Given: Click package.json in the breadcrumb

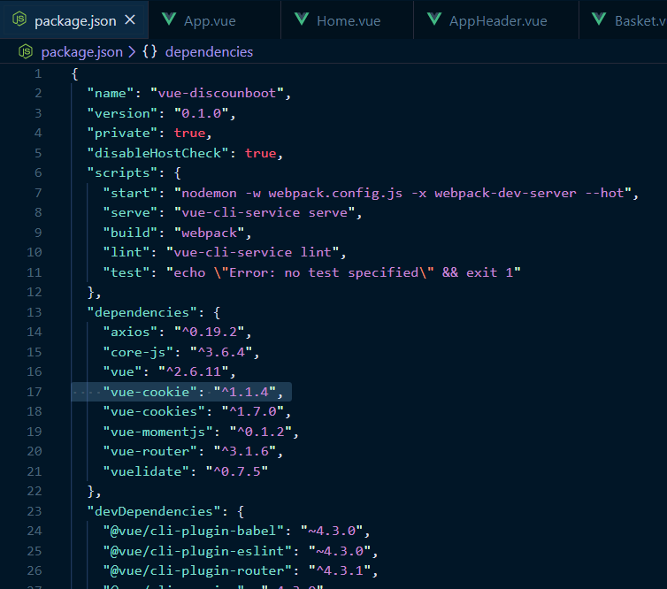Looking at the screenshot, I should pos(81,52).
